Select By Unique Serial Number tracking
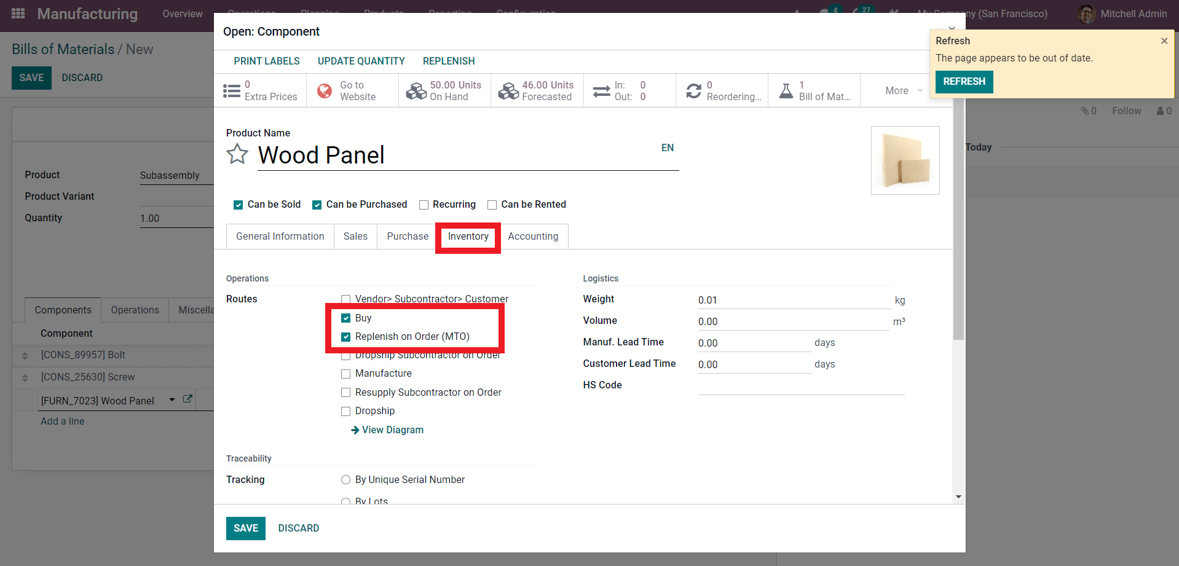Image resolution: width=1179 pixels, height=566 pixels. point(345,479)
